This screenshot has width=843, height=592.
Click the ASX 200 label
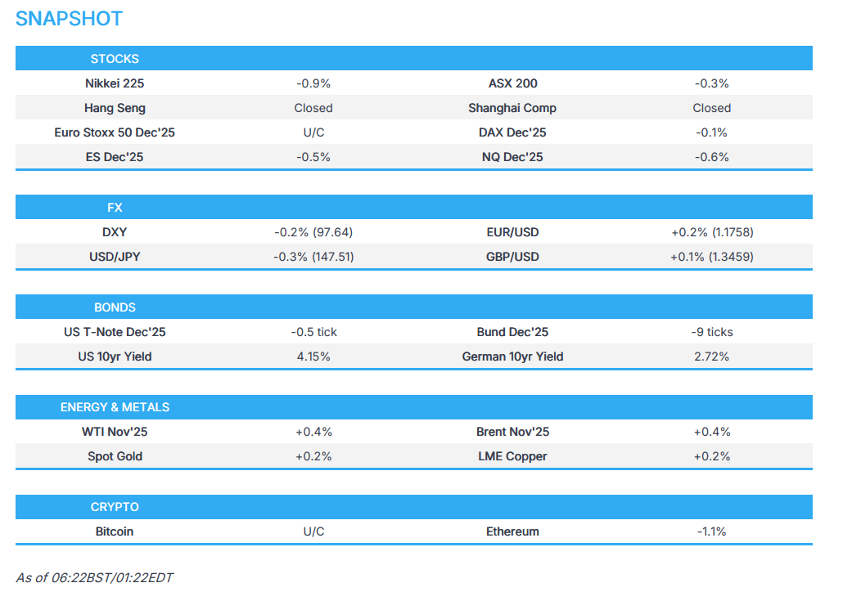(x=512, y=83)
